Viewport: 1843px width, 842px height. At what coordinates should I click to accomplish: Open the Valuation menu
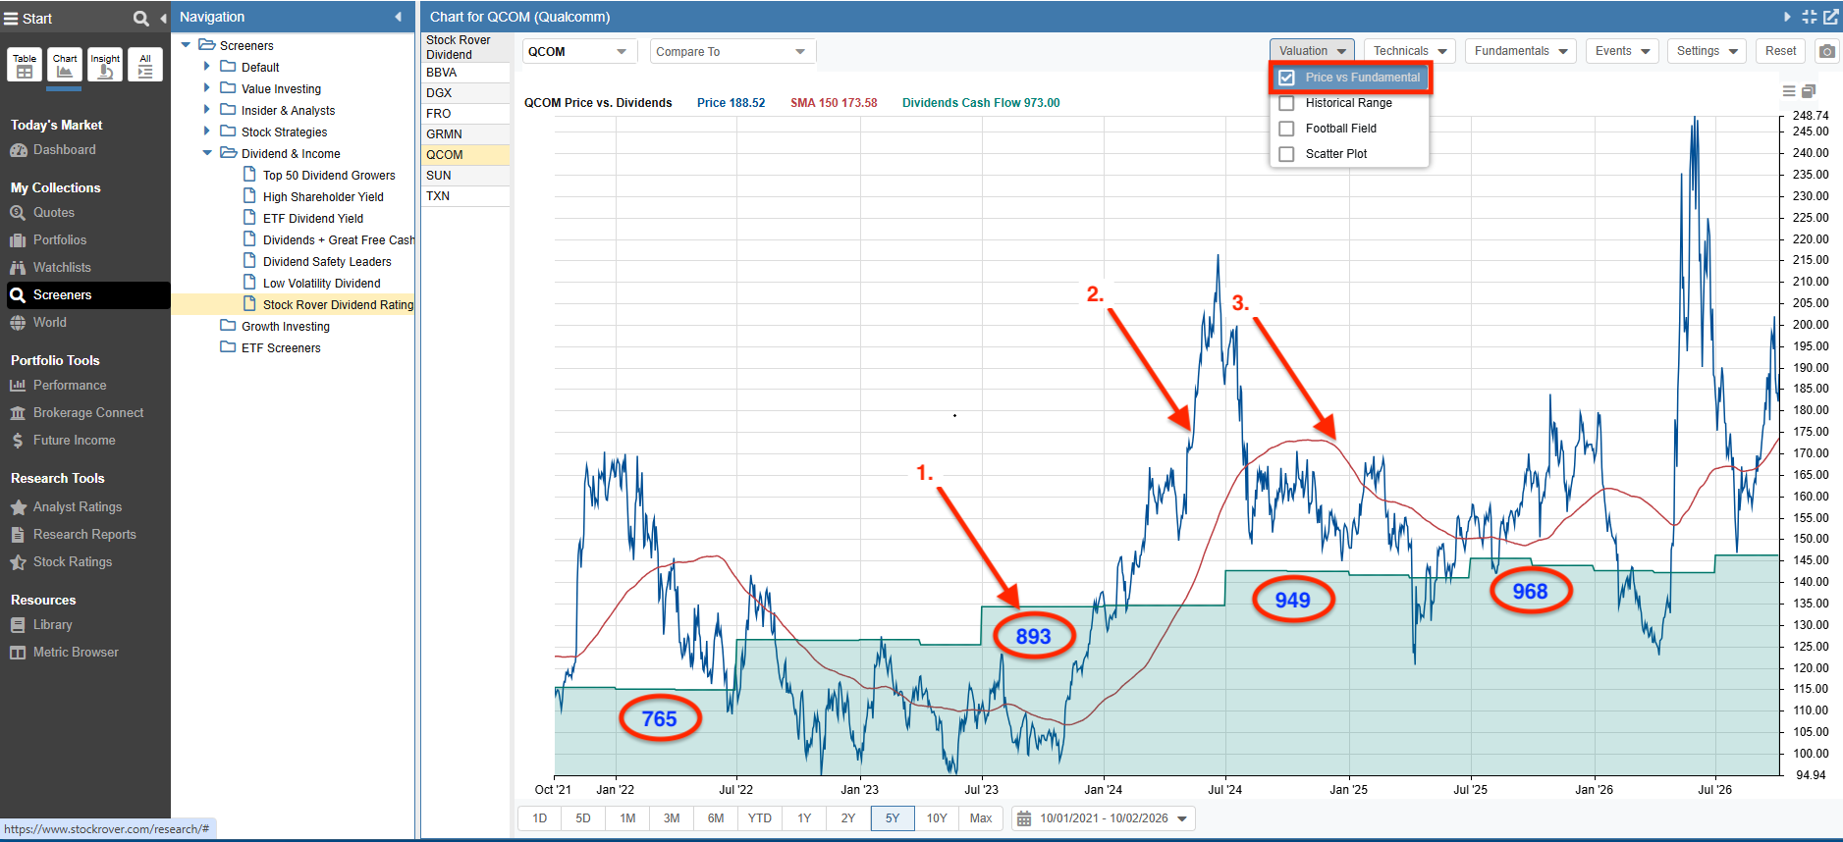(1312, 51)
